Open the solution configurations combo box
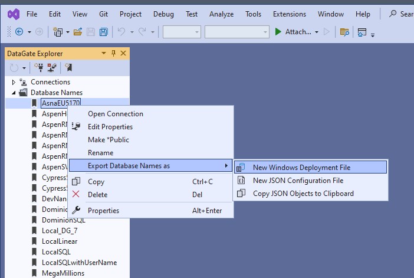The width and height of the screenshot is (414, 278). [x=182, y=32]
